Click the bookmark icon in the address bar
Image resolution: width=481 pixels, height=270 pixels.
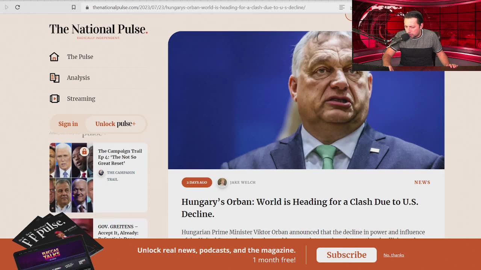pos(74,7)
